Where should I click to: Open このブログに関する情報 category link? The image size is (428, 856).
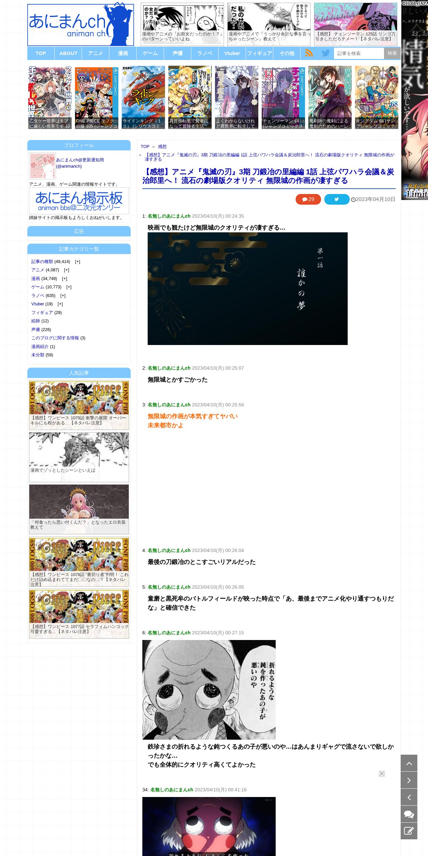[x=55, y=338]
